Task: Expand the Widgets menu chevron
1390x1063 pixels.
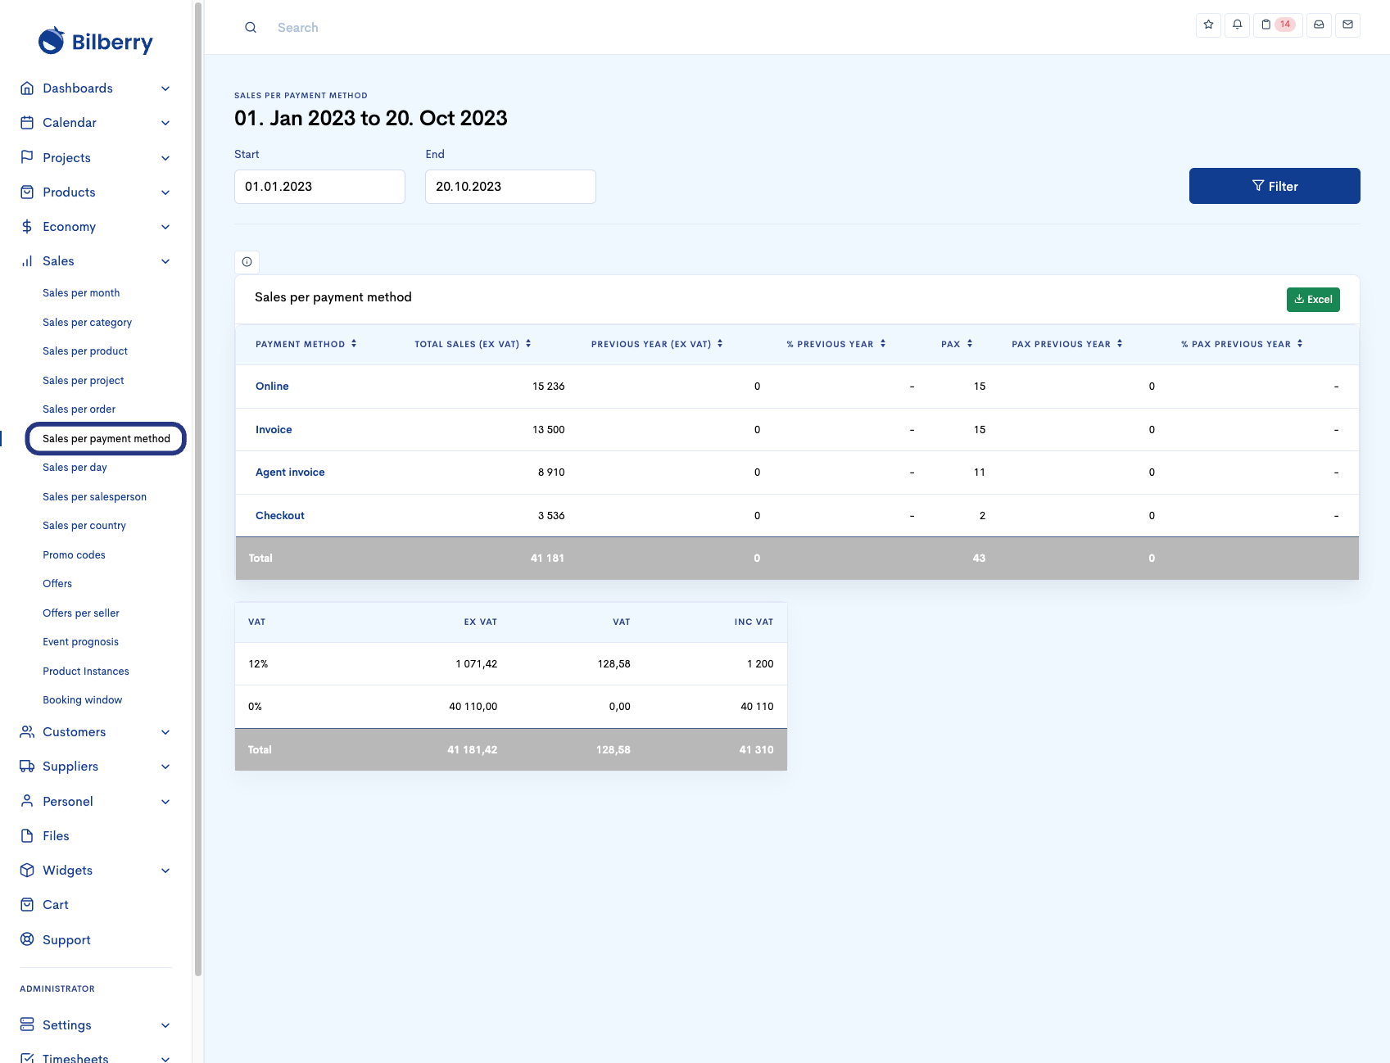Action: click(x=165, y=871)
